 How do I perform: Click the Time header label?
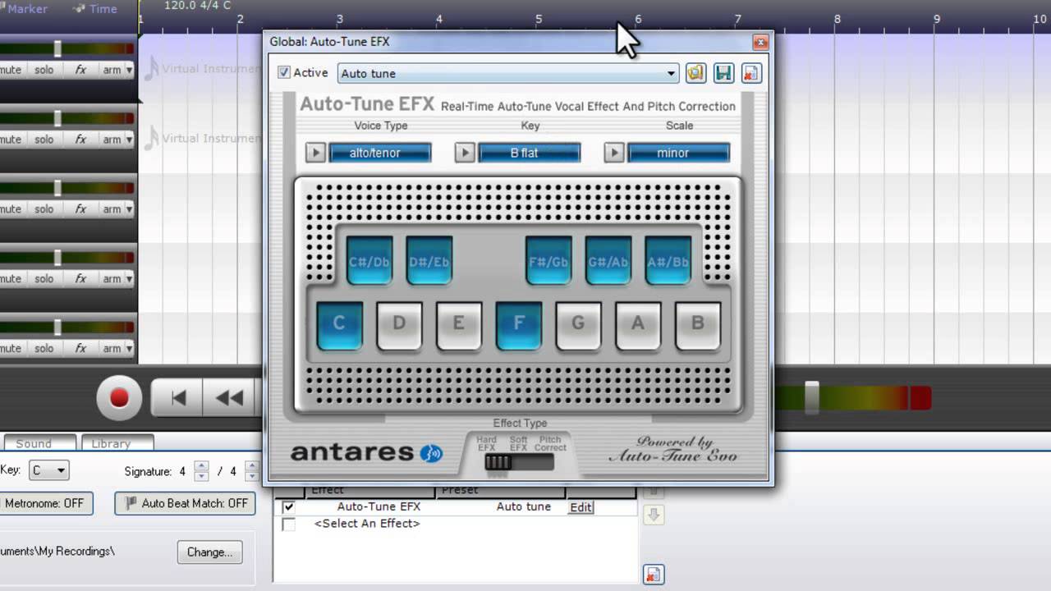pos(103,8)
